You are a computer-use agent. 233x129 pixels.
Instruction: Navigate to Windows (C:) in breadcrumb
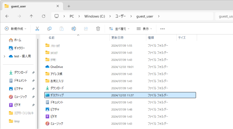pyautogui.click(x=95, y=16)
